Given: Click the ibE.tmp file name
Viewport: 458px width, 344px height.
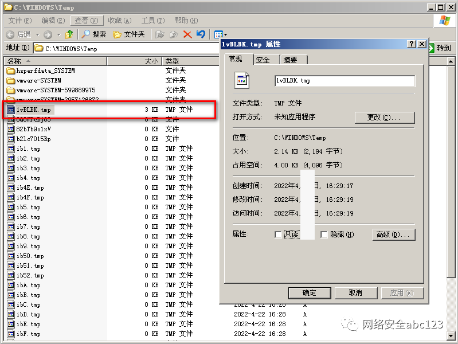Looking at the screenshot, I should (x=28, y=324).
